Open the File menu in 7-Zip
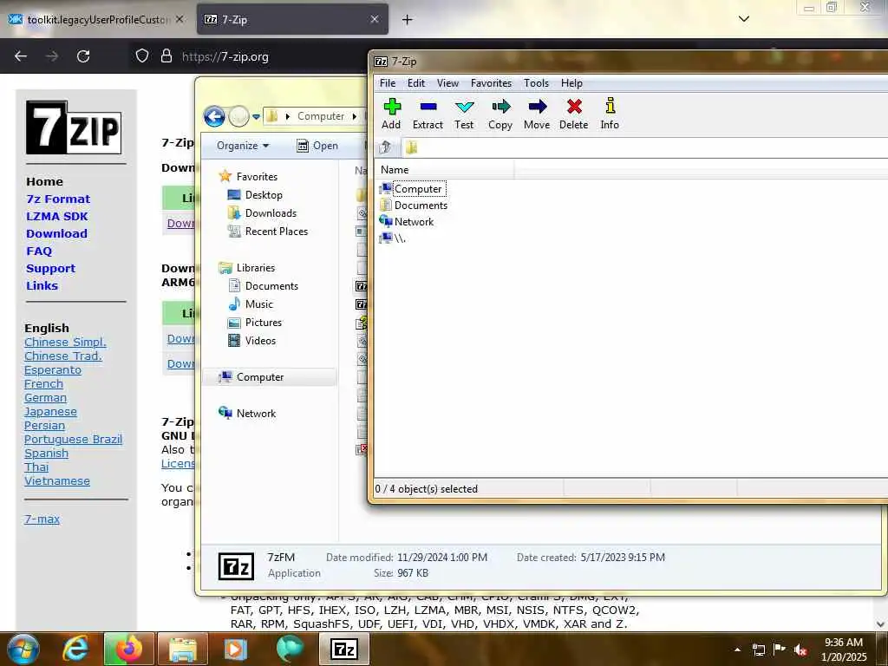The image size is (888, 666). tap(388, 83)
